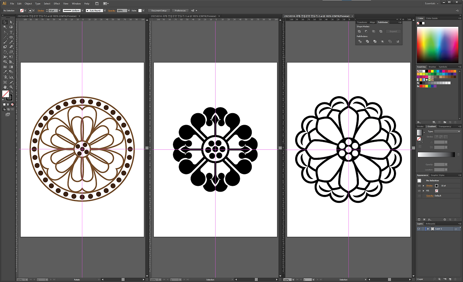
Task: Click the Trim pathfinder icon
Action: [x=367, y=42]
